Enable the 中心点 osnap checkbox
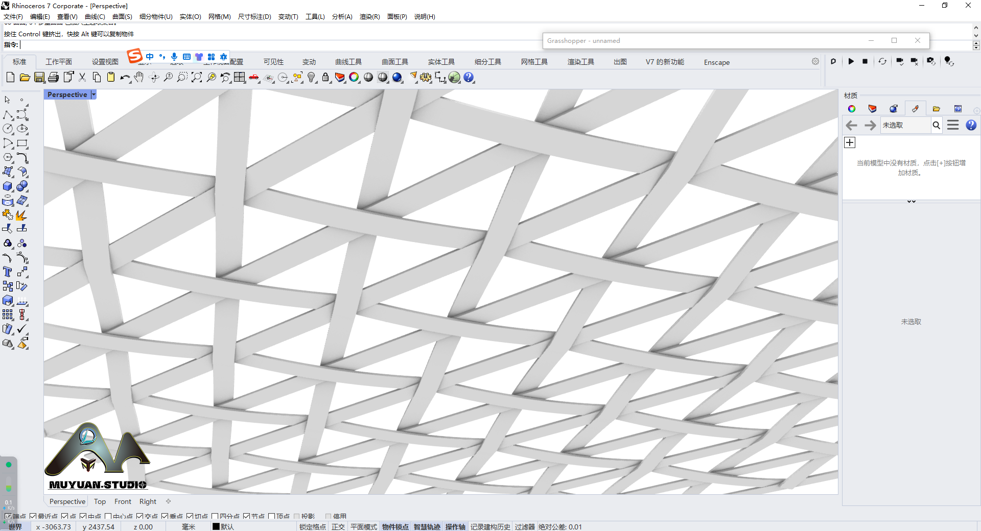This screenshot has height=531, width=981. coord(108,517)
